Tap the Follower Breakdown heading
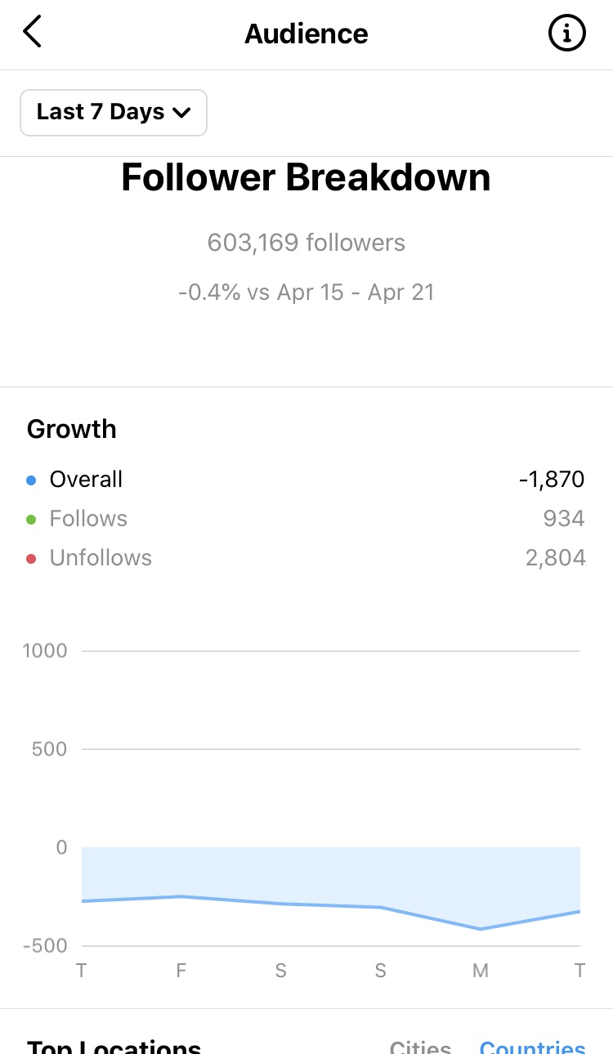613x1054 pixels. 306,178
